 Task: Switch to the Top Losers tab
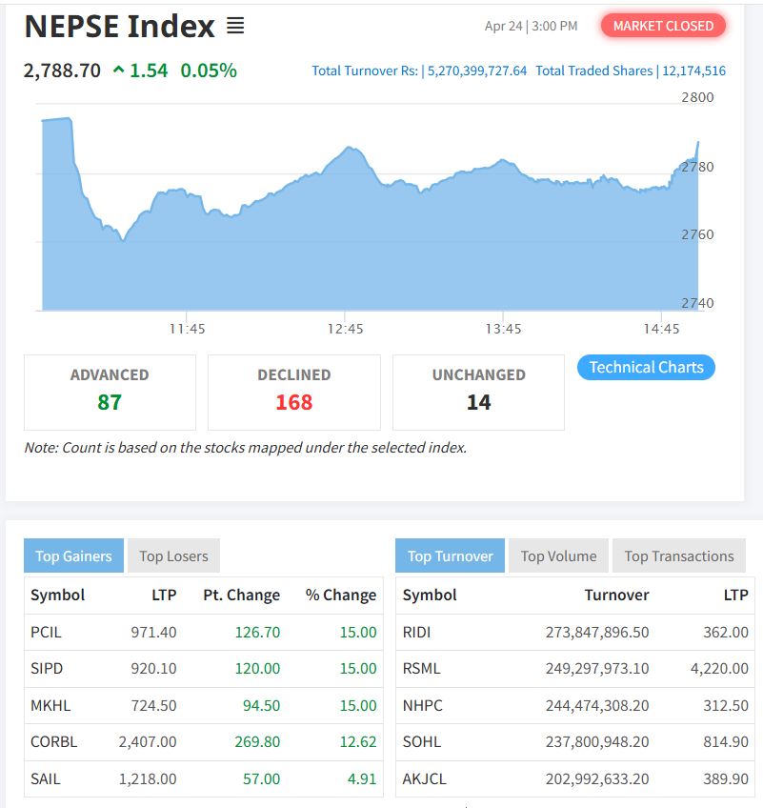[x=173, y=556]
